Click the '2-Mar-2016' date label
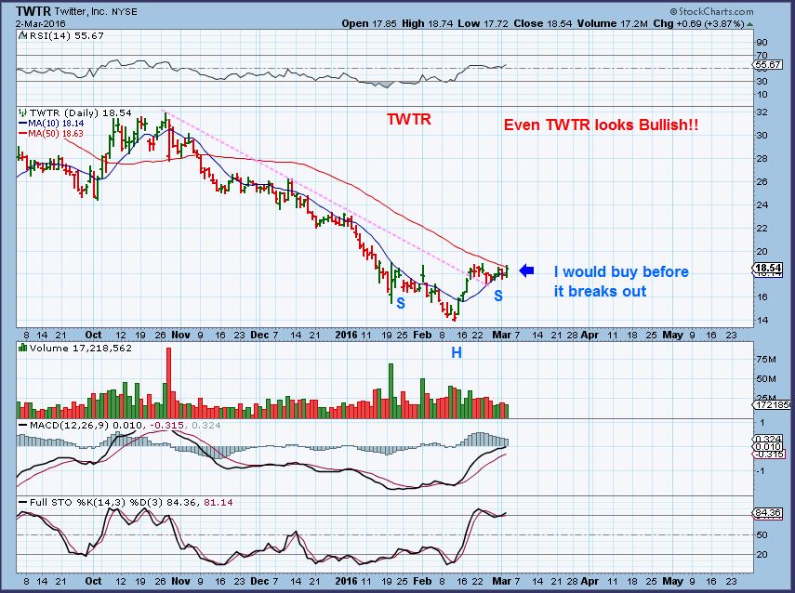Image resolution: width=795 pixels, height=593 pixels. coord(40,23)
